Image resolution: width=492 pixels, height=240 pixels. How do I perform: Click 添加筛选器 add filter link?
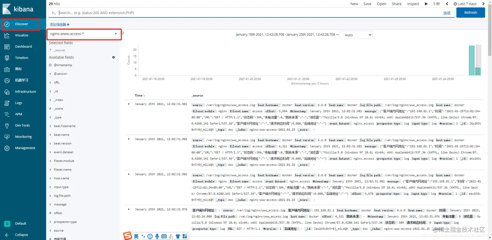pos(60,24)
